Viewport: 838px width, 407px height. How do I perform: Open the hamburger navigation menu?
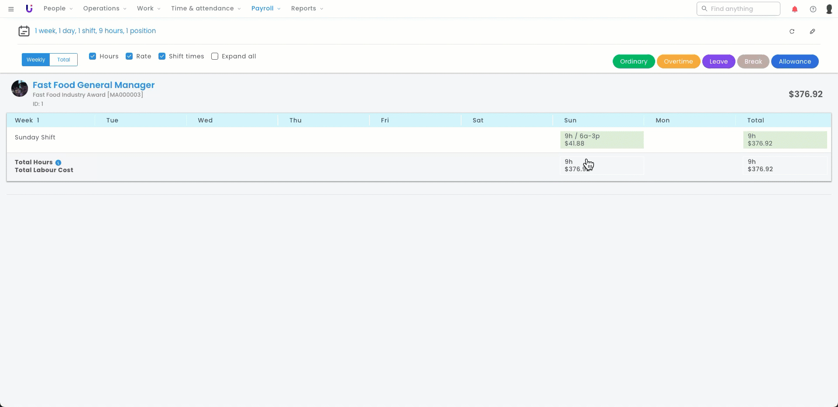[11, 9]
